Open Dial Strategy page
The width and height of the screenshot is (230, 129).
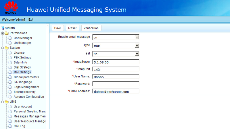[x=22, y=67]
